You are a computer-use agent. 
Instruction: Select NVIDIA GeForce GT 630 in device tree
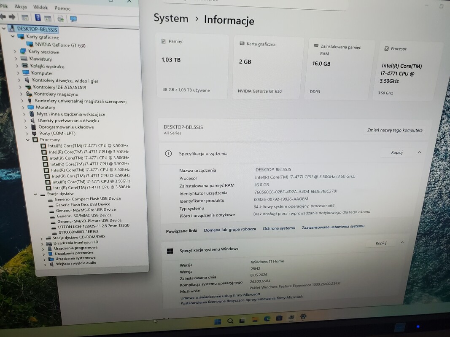tap(60, 45)
